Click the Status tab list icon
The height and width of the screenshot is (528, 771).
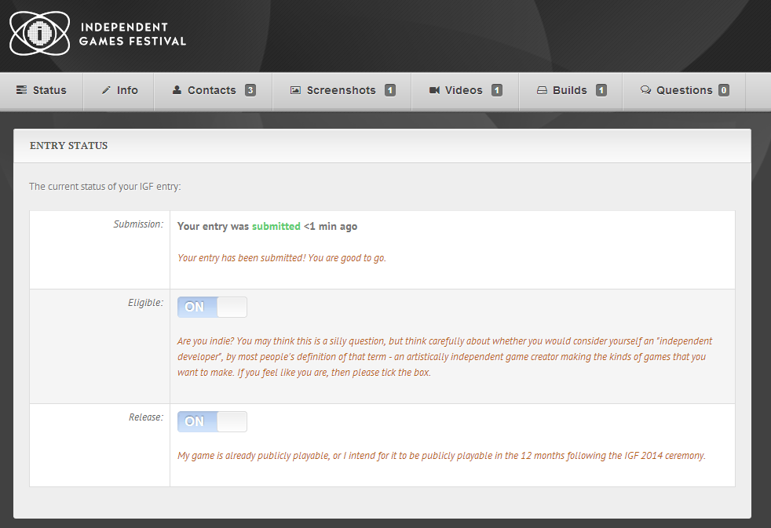(x=22, y=90)
